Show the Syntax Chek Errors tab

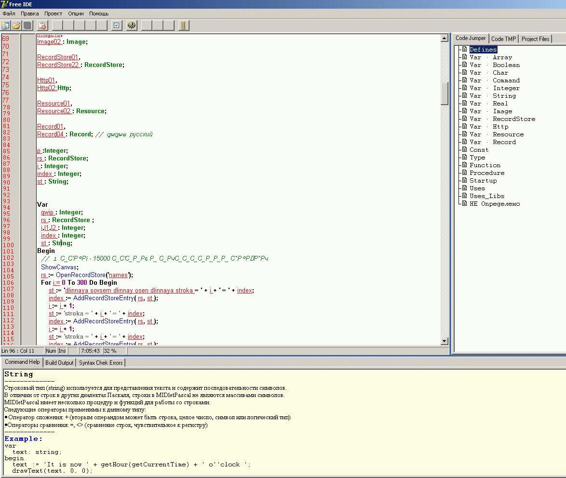tap(101, 362)
